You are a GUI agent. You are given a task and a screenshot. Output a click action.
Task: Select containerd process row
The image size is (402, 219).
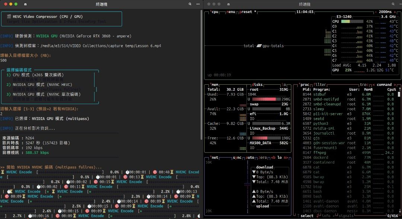(349, 162)
